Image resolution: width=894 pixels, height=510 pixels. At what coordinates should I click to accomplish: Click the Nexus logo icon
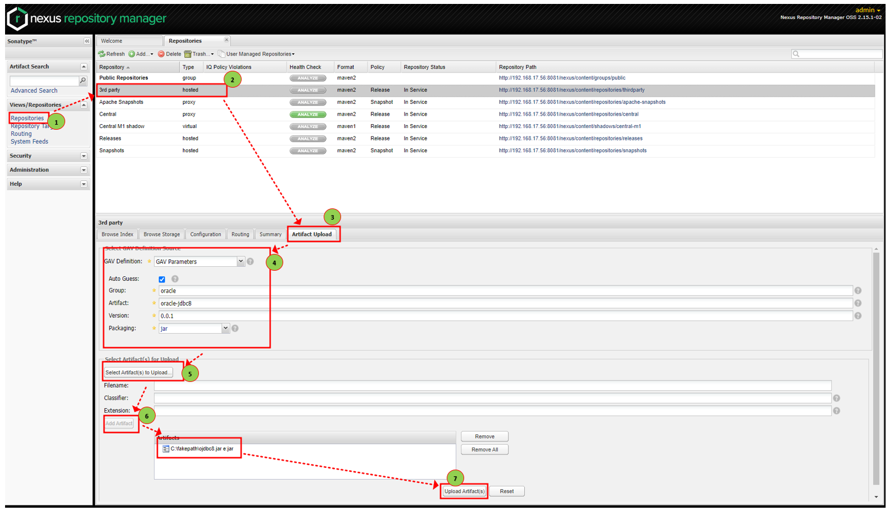[x=17, y=19]
